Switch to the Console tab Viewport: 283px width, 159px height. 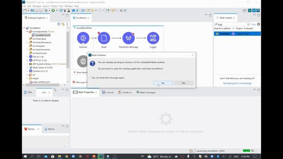point(108,92)
